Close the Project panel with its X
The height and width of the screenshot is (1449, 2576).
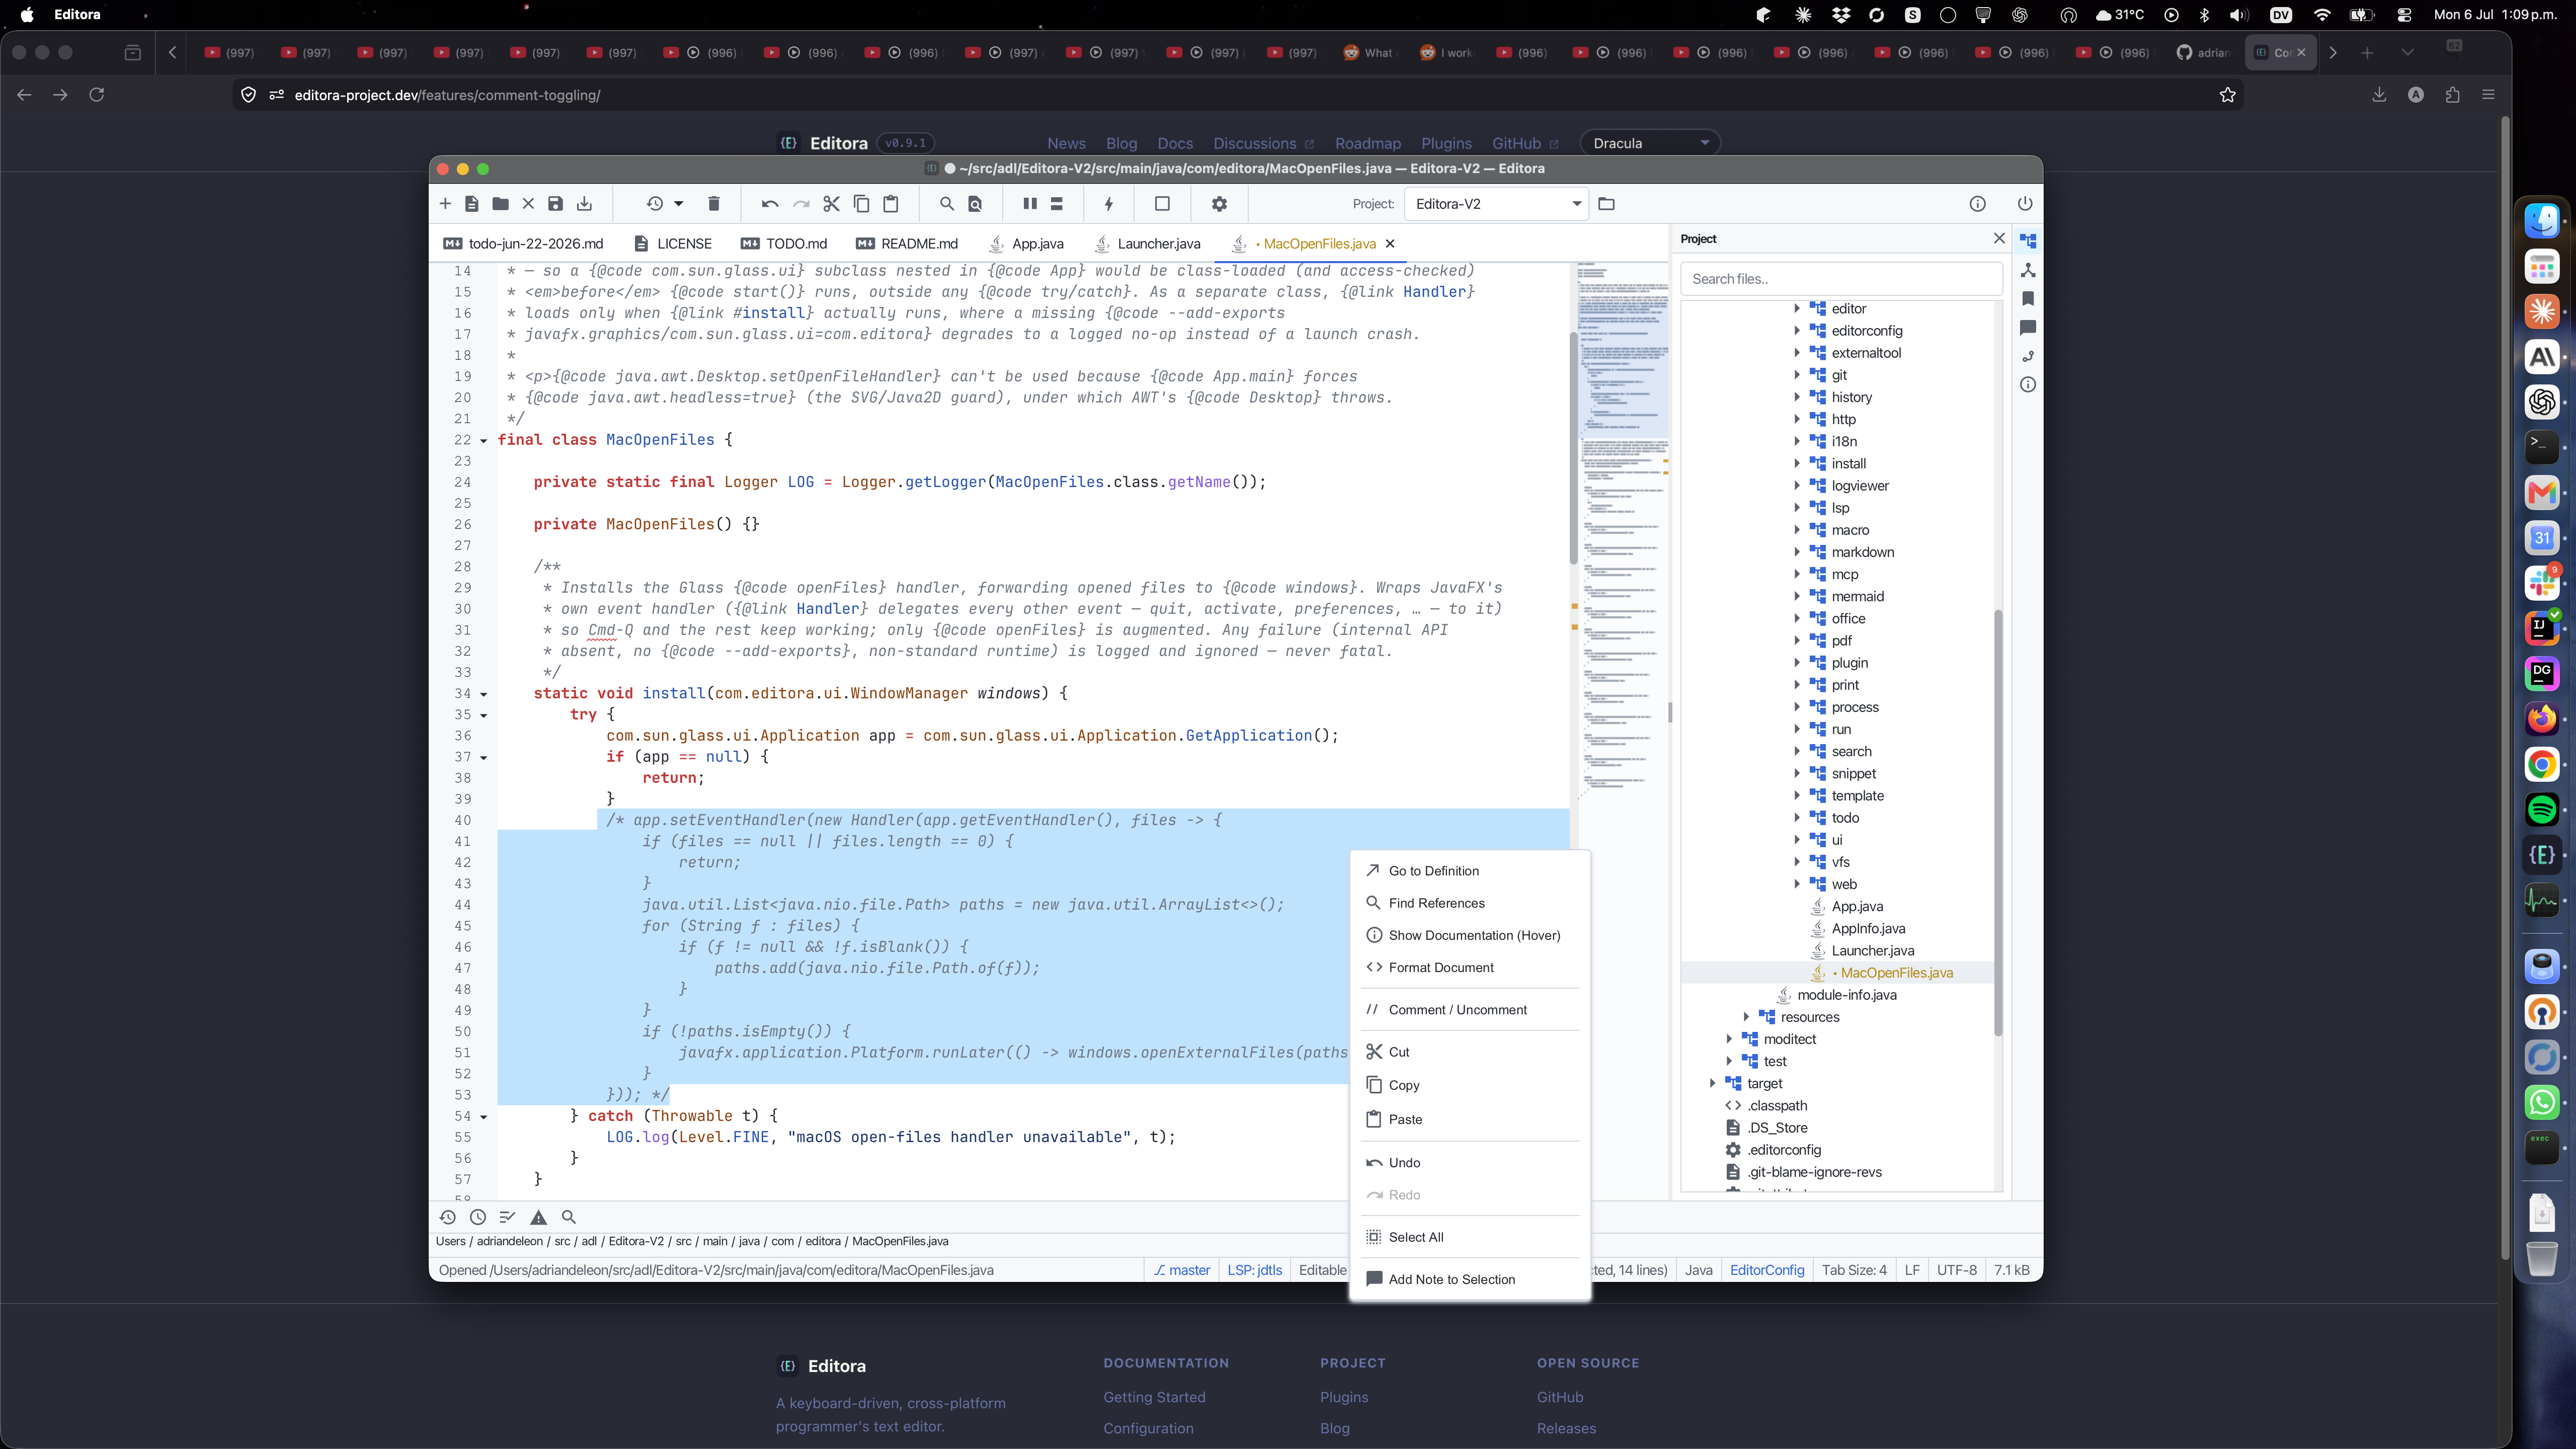pos(1999,239)
